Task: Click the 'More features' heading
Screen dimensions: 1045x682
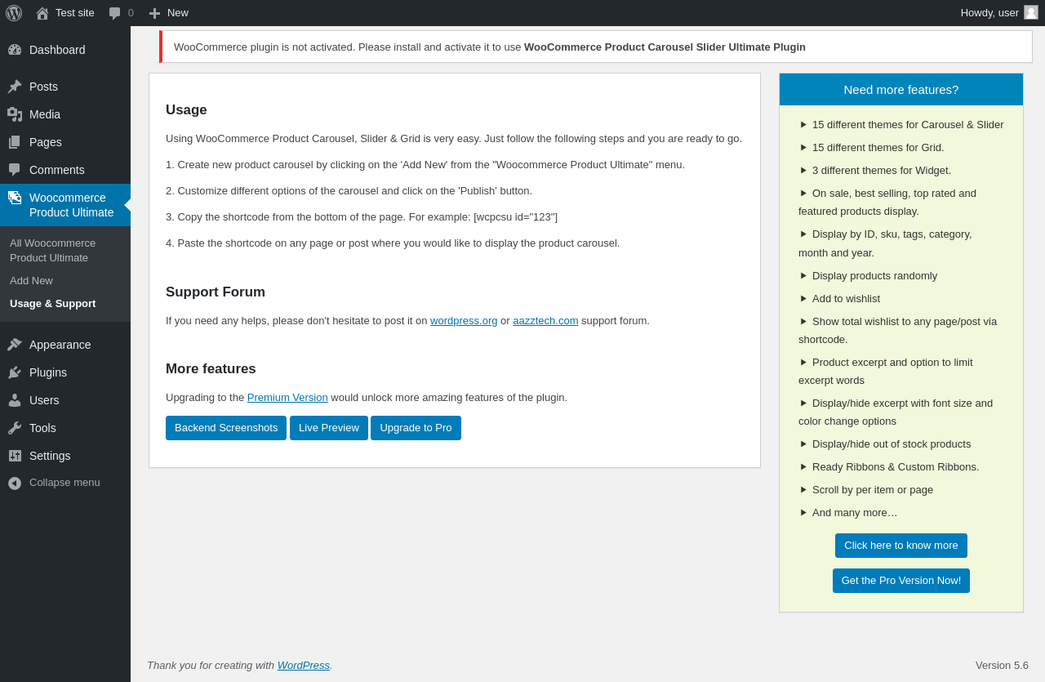Action: click(x=211, y=369)
